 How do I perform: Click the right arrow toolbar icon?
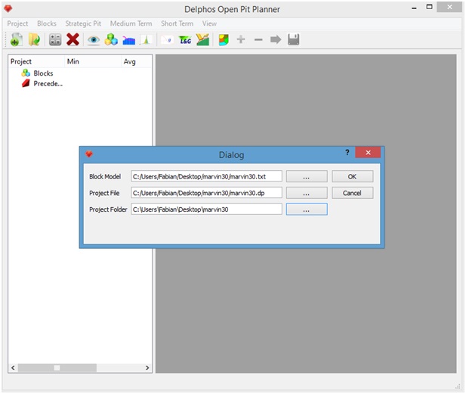coord(276,39)
